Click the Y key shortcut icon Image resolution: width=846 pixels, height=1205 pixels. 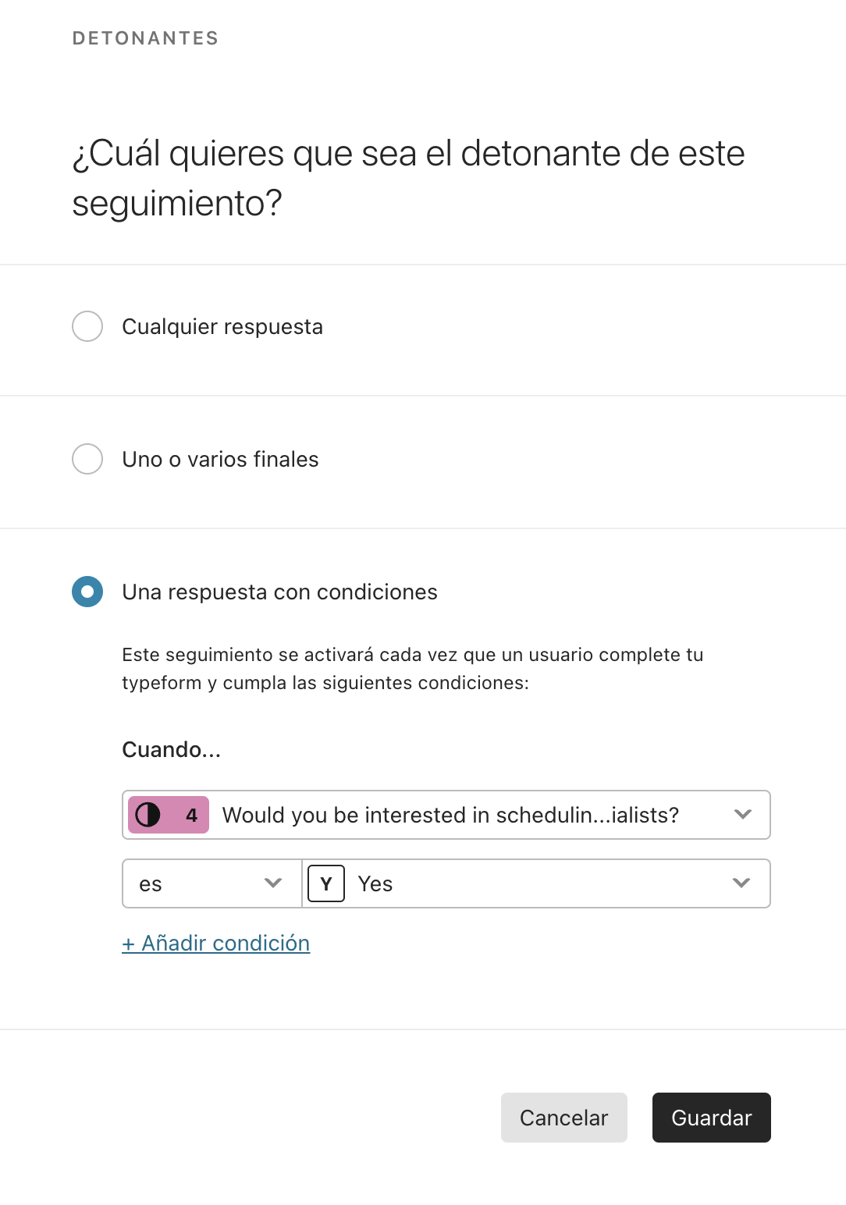pyautogui.click(x=326, y=883)
